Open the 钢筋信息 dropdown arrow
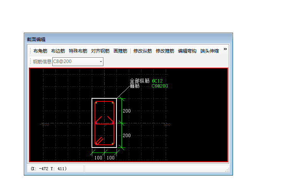308x189 pixels. click(101, 61)
